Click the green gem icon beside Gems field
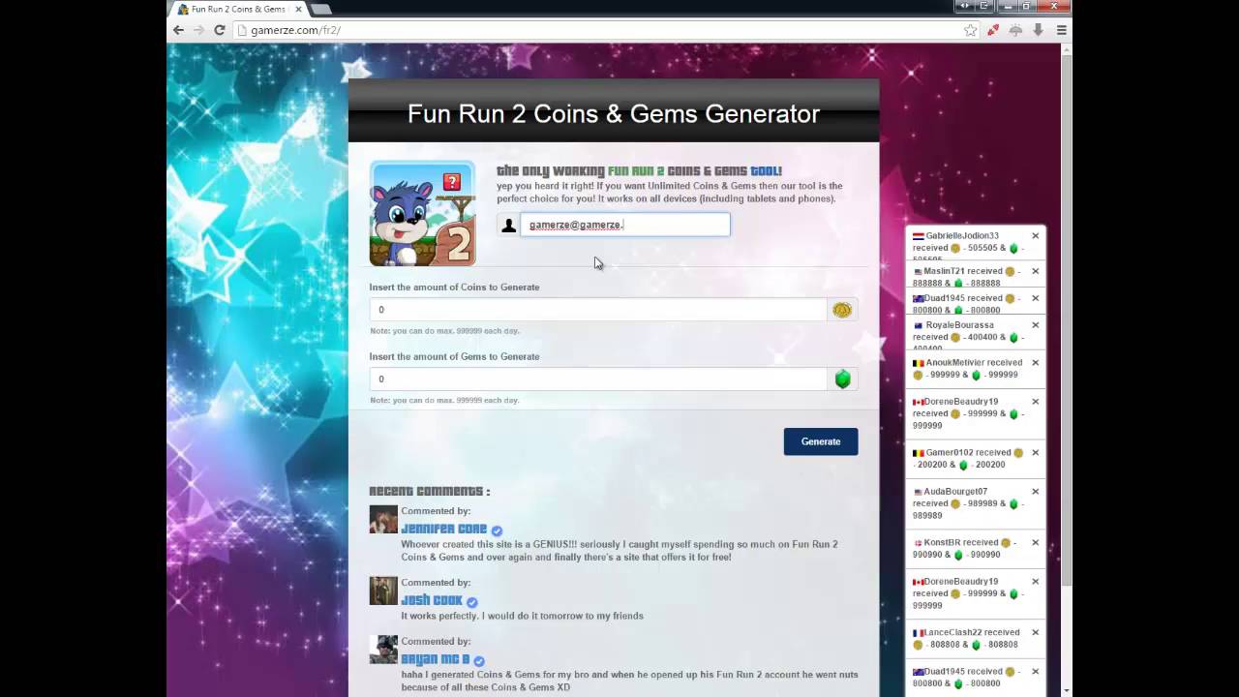1239x697 pixels. [842, 379]
